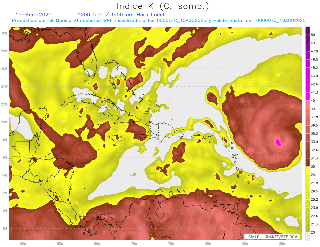Pick the dark brown swatch between 30 and 31.3
This screenshot has width=320, height=247.
point(307,162)
